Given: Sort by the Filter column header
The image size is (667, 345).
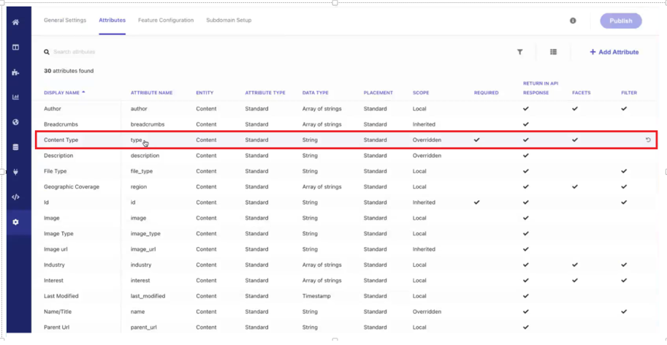Looking at the screenshot, I should pyautogui.click(x=629, y=93).
